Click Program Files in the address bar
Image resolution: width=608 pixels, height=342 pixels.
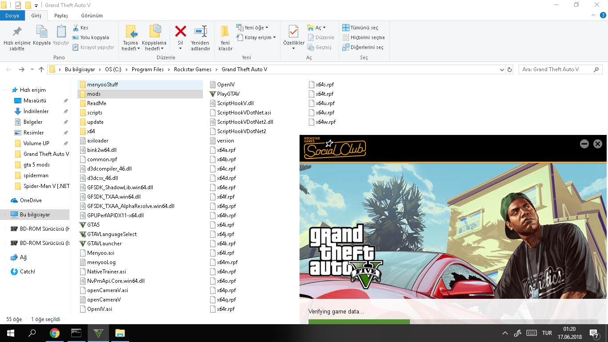click(148, 69)
